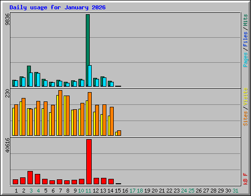Viewport: 251px width, 196px height.
Task: Click the short orange Sites bar for day 15
Action: click(x=119, y=133)
